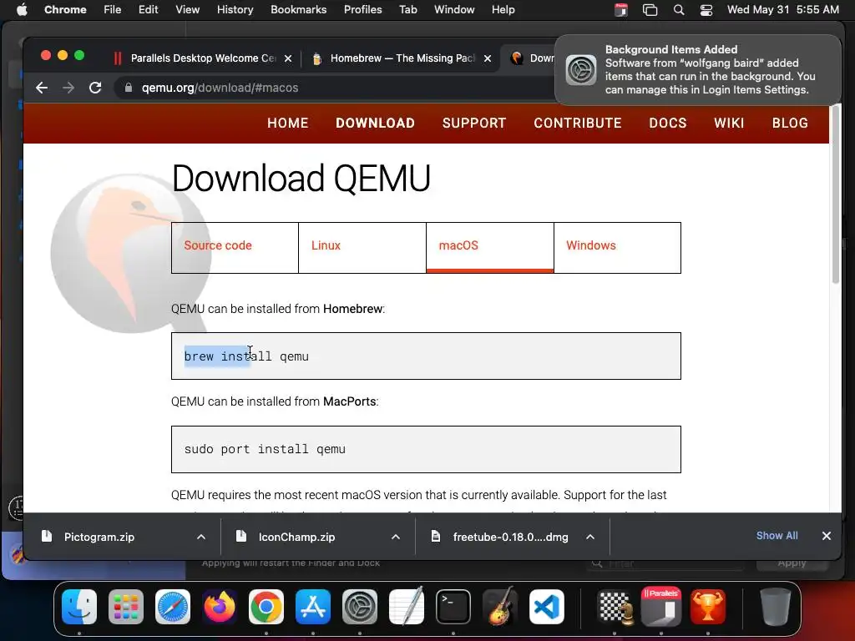The image size is (855, 641).
Task: Open Control Center in menu bar
Action: point(706,10)
